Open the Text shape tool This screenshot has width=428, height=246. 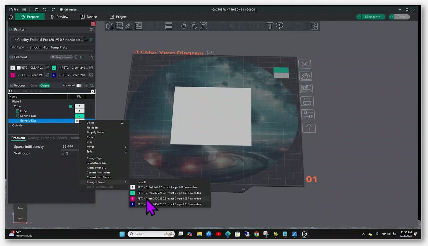270,26
